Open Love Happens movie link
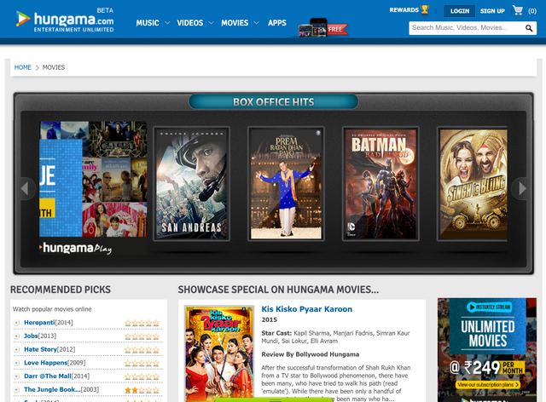The height and width of the screenshot is (402, 546). pyautogui.click(x=45, y=363)
